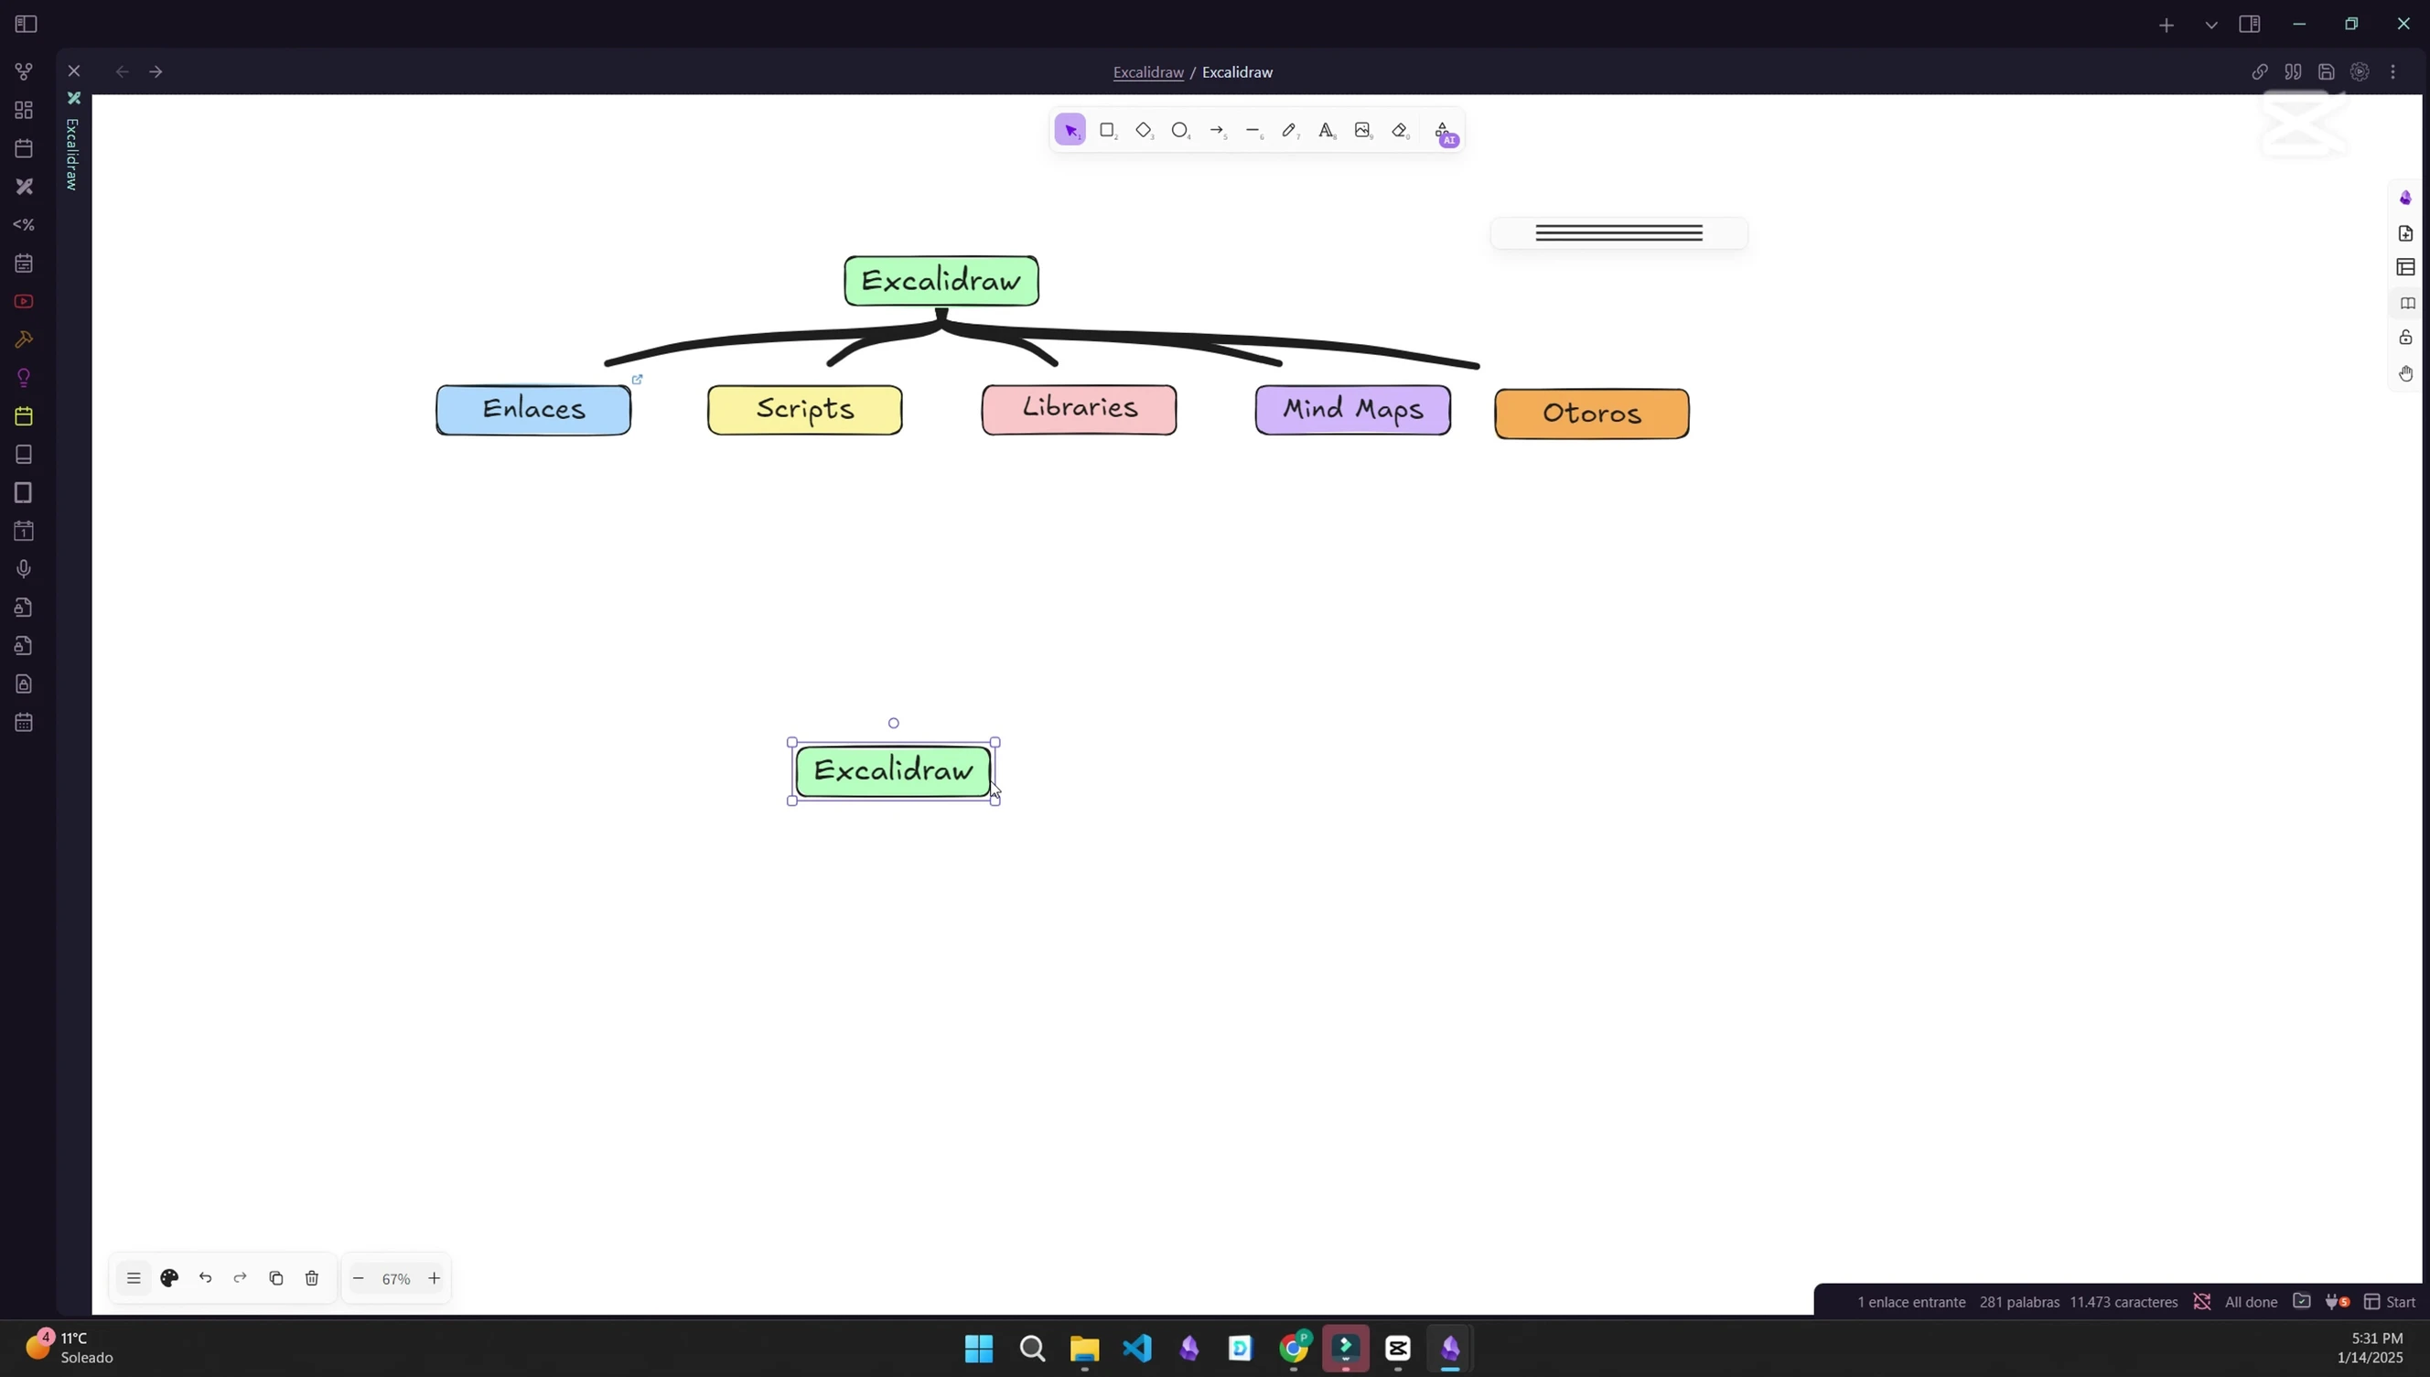Open the three-dot more options menu
2430x1377 pixels.
2394,72
